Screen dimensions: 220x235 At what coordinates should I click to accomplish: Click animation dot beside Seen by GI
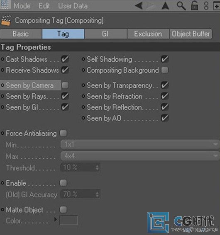click(x=2, y=107)
